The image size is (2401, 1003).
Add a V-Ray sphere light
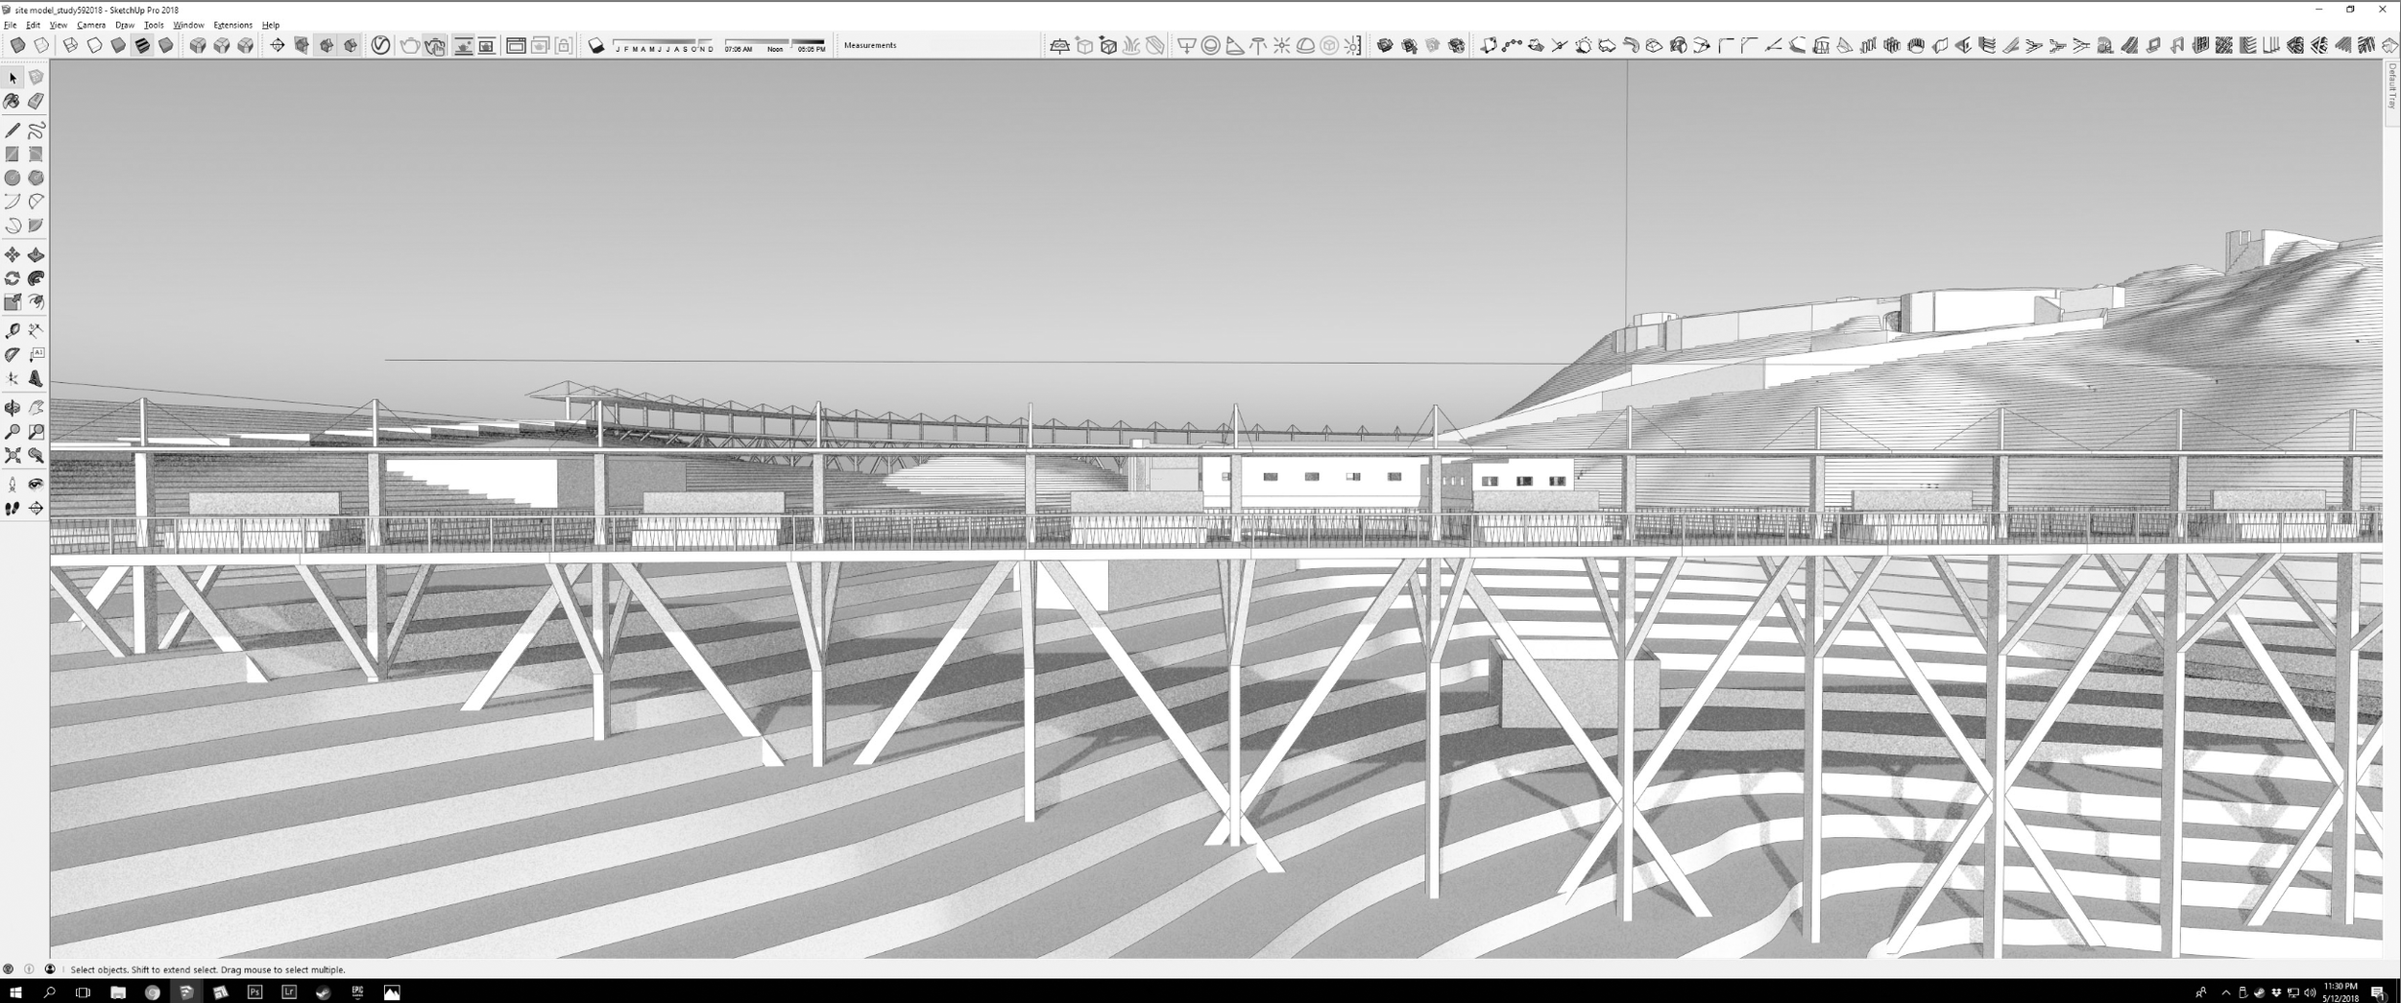point(1210,45)
